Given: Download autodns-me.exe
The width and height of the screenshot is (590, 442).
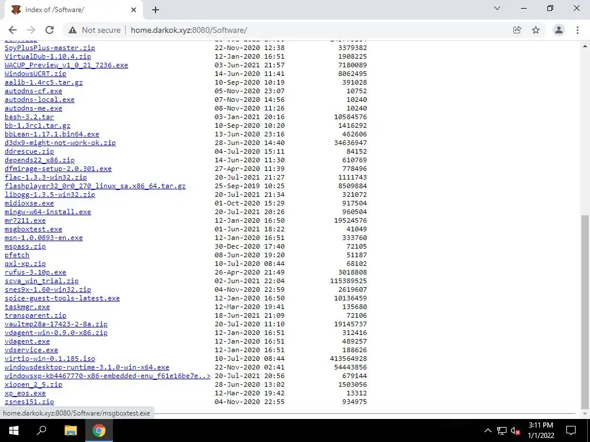Looking at the screenshot, I should [x=33, y=108].
